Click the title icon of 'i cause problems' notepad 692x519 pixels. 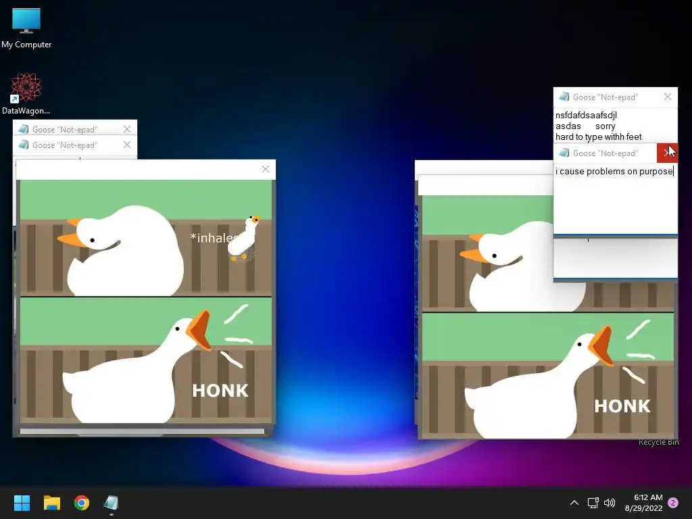[x=564, y=153]
